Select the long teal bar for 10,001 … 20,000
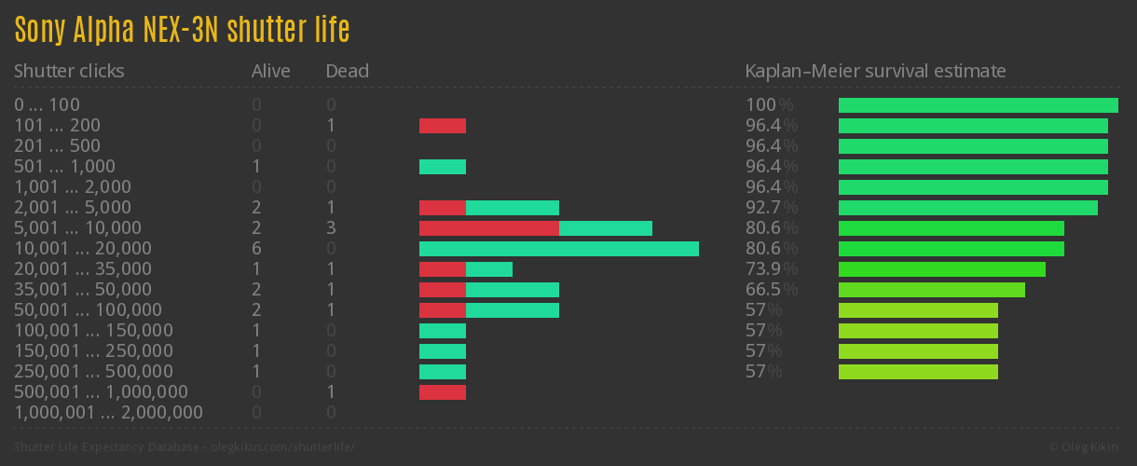Image resolution: width=1137 pixels, height=466 pixels. (559, 249)
